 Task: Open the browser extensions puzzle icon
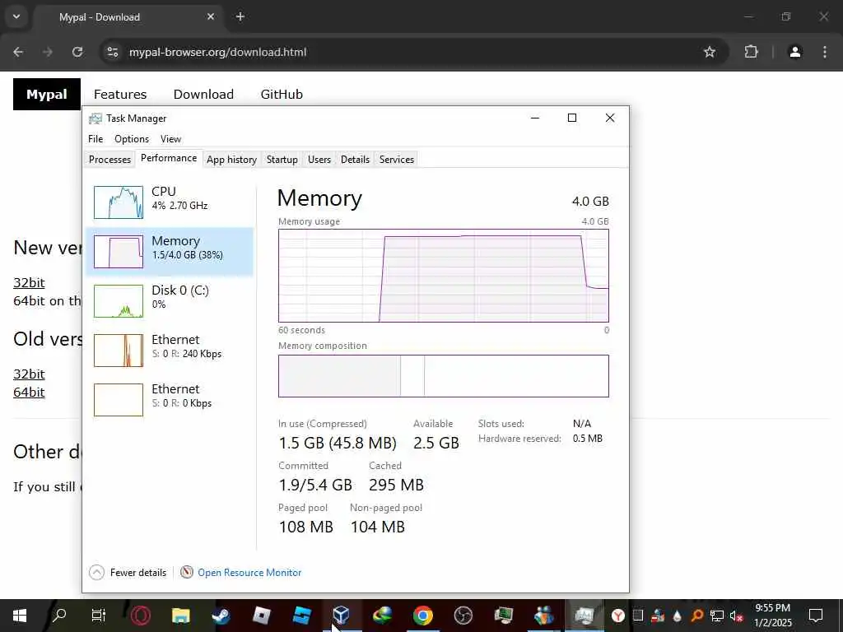point(751,52)
